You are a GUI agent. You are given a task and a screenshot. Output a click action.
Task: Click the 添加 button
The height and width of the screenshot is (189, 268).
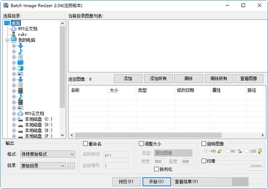pos(128,78)
